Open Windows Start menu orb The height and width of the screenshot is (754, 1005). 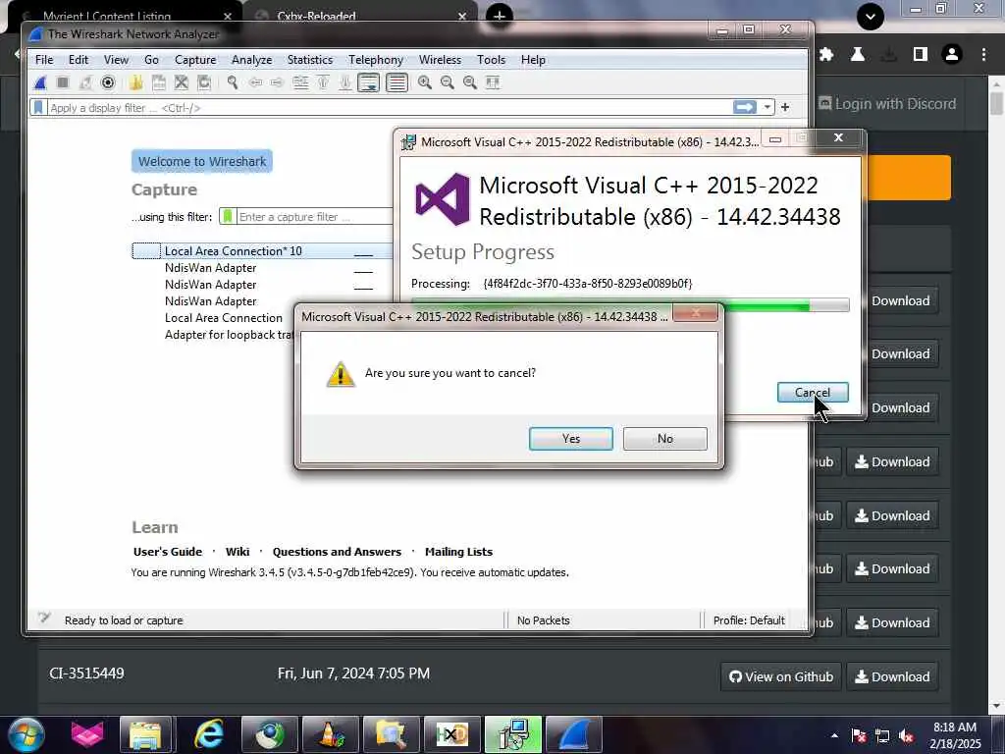26,734
